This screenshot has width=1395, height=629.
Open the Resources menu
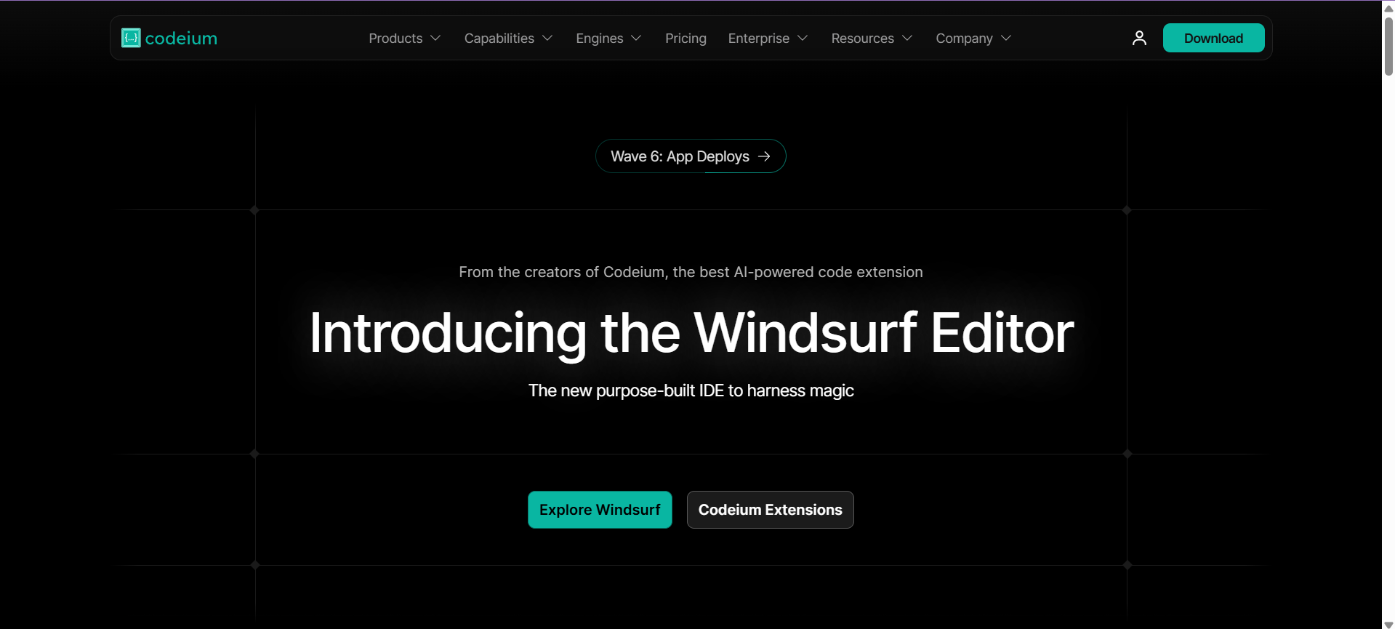tap(872, 39)
